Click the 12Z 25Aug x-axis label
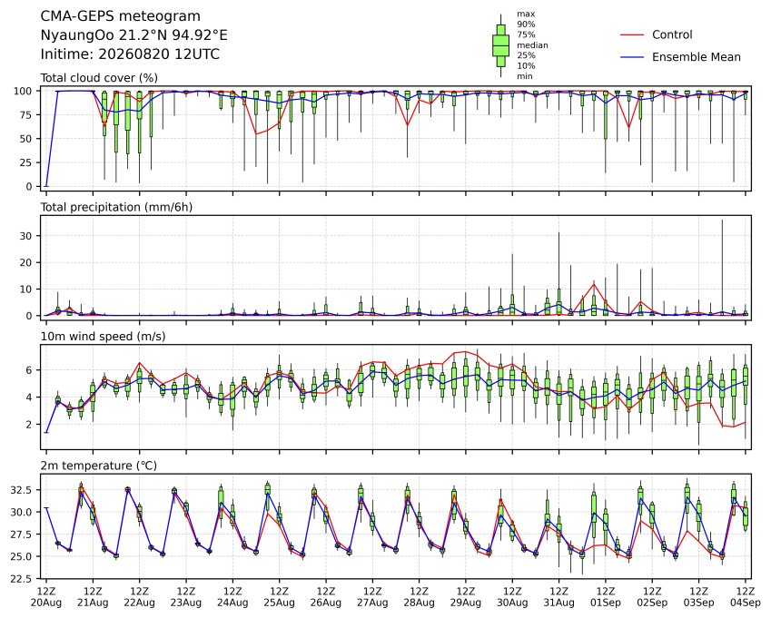Viewport: 771px width, 618px height. point(280,597)
